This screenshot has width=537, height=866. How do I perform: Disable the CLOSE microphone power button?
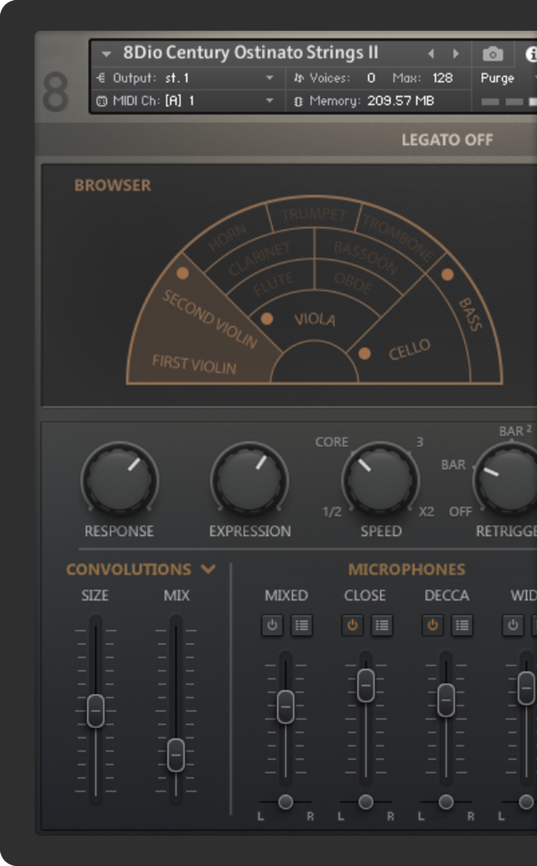(352, 626)
